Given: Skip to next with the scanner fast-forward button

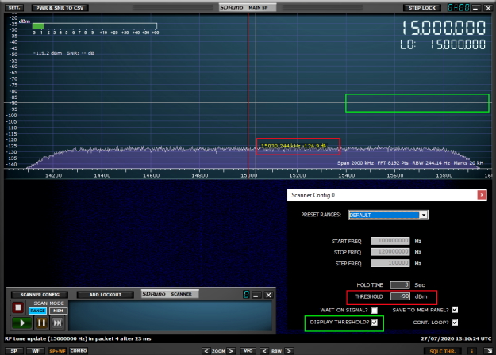Looking at the screenshot, I should click(x=57, y=323).
